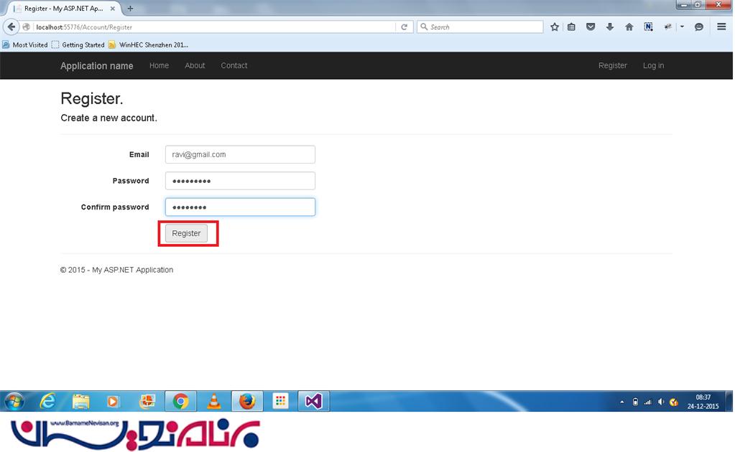Click the Pocket icon in toolbar

(x=591, y=27)
